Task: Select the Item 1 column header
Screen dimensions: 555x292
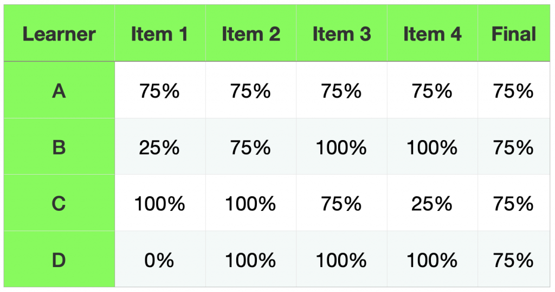Action: click(159, 35)
